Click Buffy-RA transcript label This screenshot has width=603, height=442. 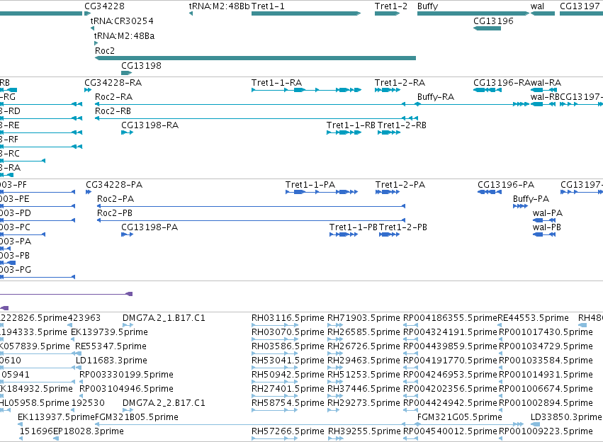pyautogui.click(x=436, y=97)
